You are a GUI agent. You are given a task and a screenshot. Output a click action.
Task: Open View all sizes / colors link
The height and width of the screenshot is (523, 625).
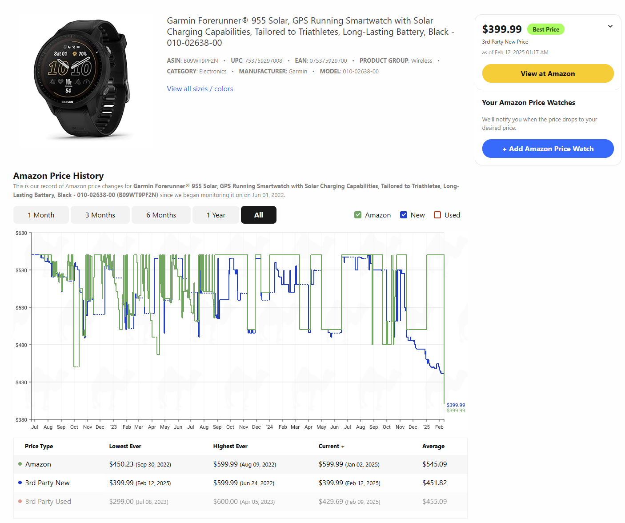200,89
